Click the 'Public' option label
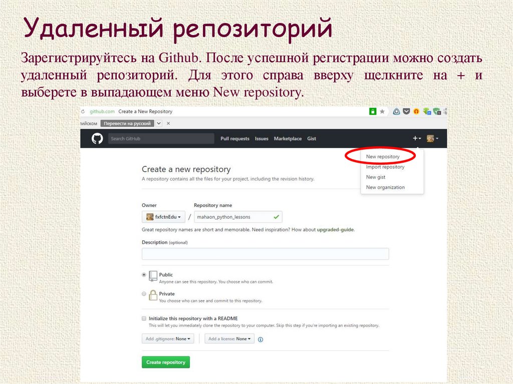The image size is (513, 384). pyautogui.click(x=166, y=275)
